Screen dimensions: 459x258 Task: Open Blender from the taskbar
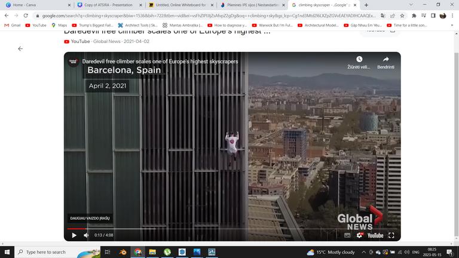pos(123,252)
